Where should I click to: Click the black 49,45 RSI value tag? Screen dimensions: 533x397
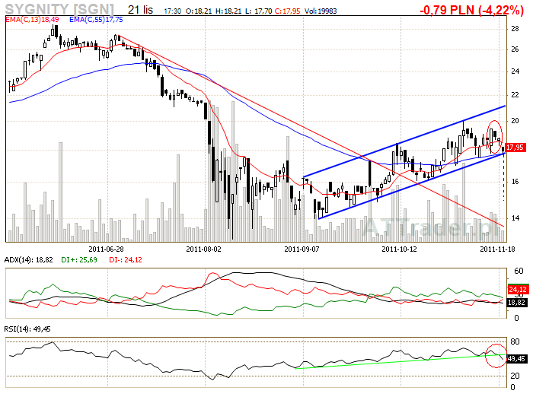coord(517,359)
